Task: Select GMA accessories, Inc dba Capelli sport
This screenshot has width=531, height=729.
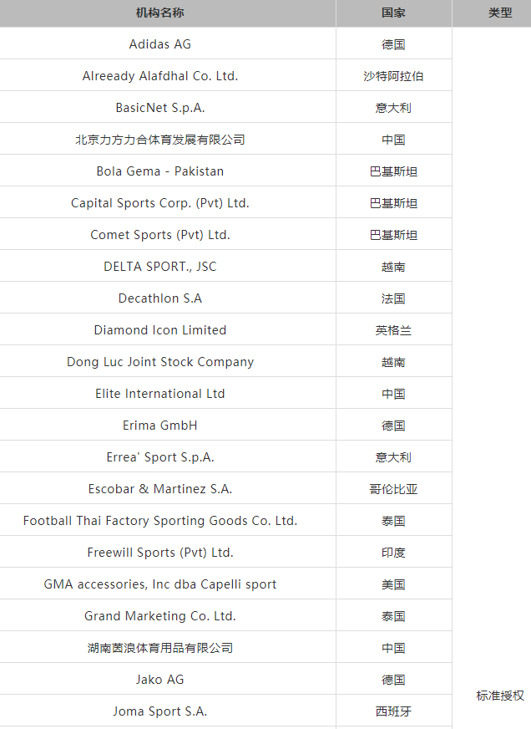Action: (x=160, y=584)
